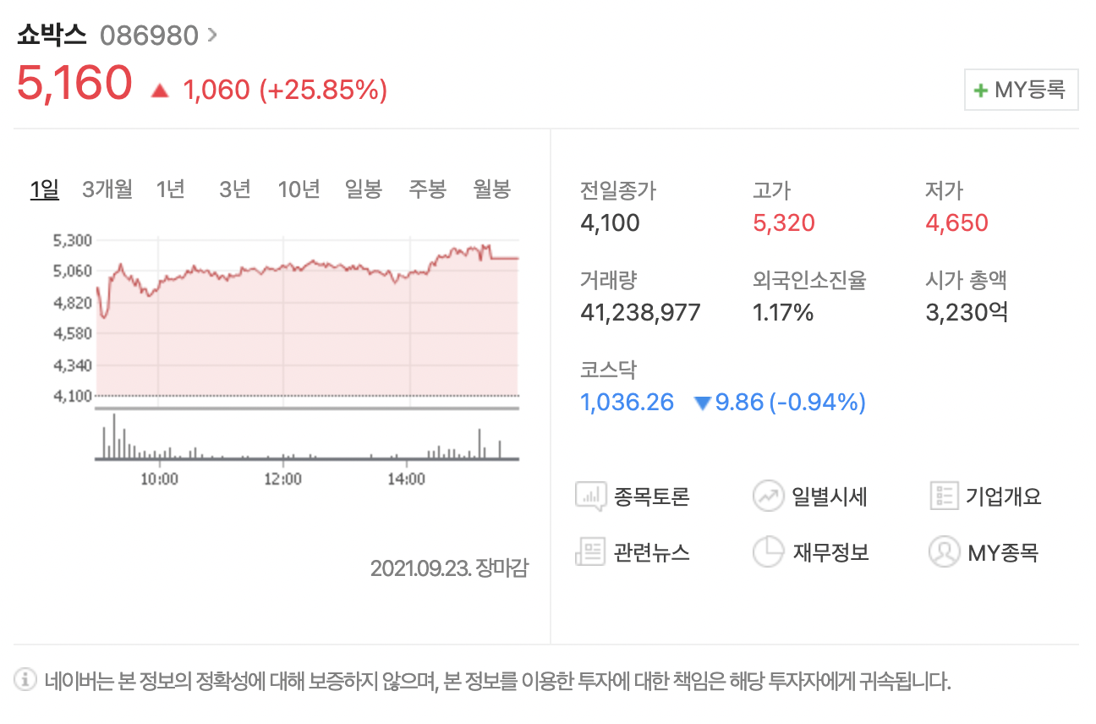This screenshot has height=724, width=1096.
Task: Switch to the 일봉 candle chart tab
Action: click(x=363, y=189)
